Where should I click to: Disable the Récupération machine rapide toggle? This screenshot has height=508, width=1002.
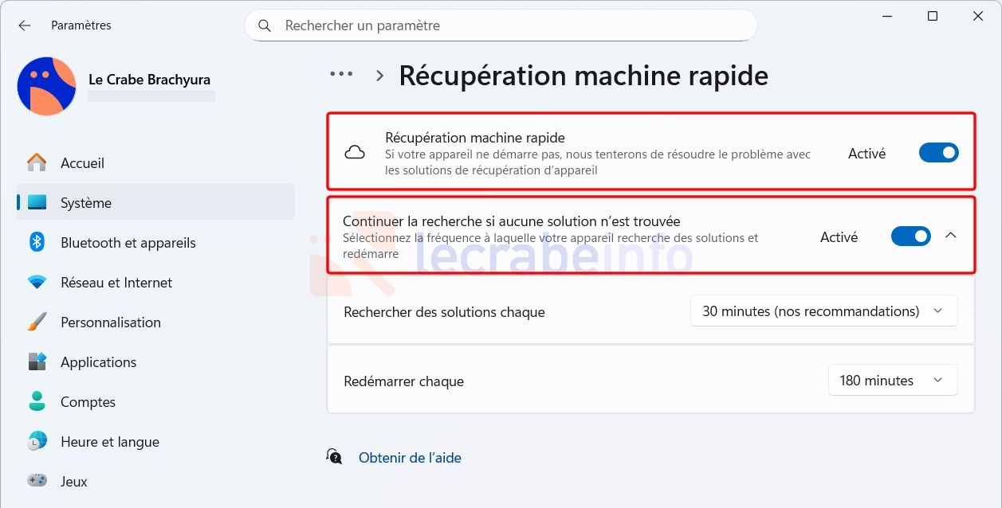[x=938, y=153]
